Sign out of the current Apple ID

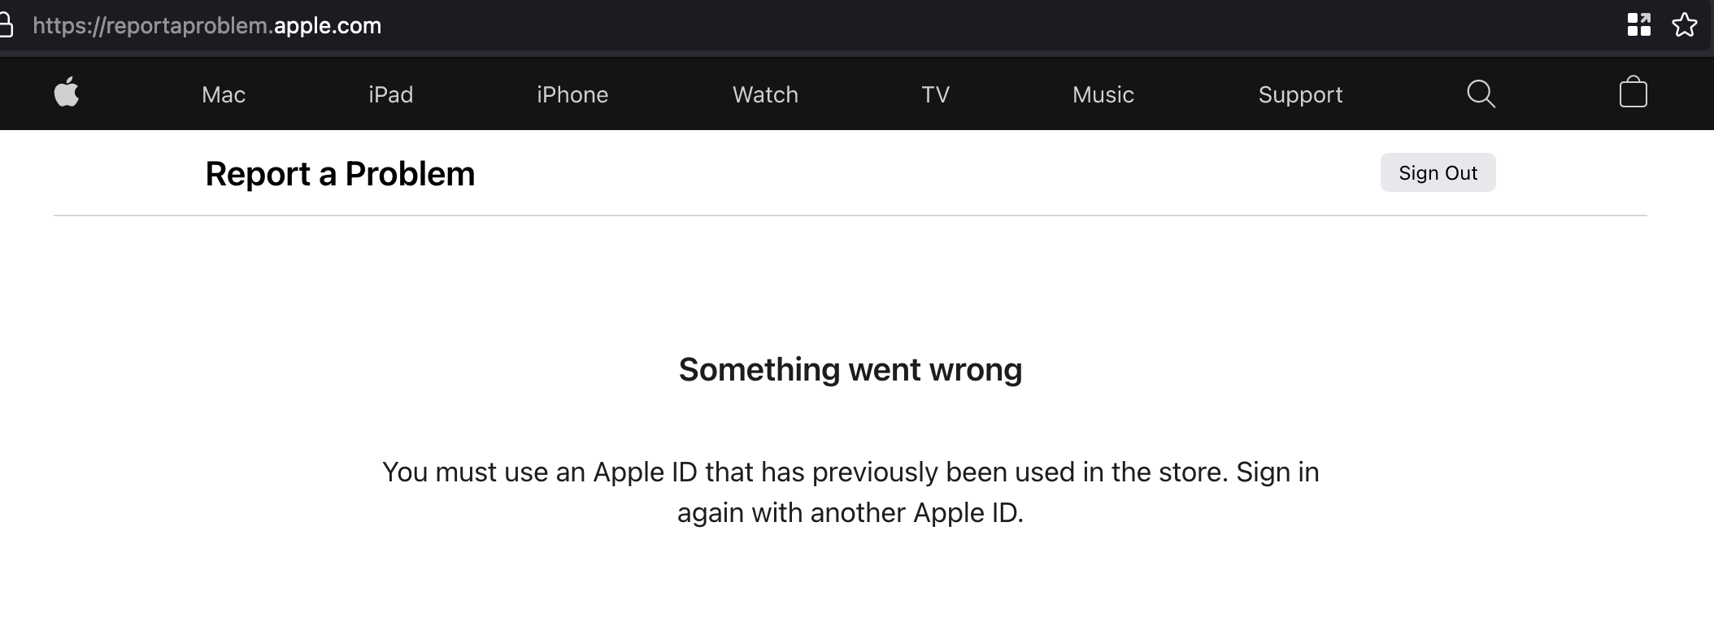pos(1438,172)
